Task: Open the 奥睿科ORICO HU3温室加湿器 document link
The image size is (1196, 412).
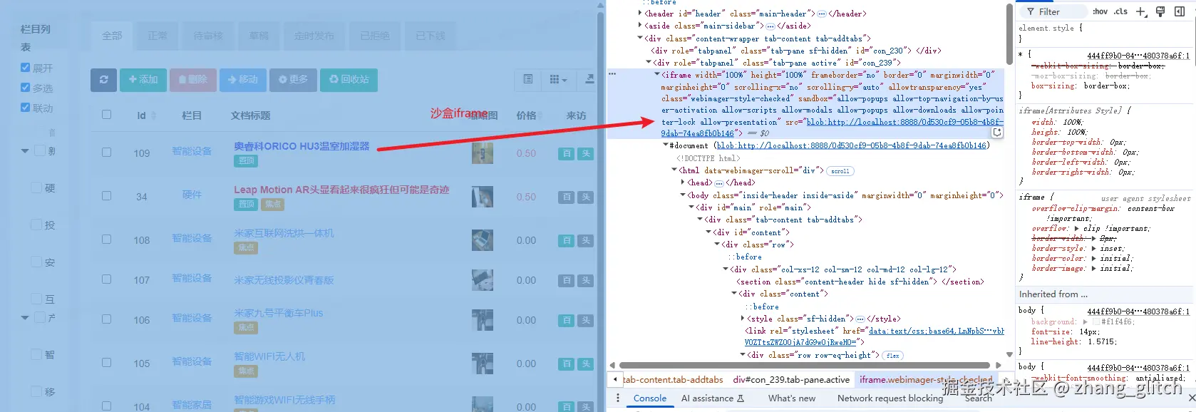Action: pyautogui.click(x=301, y=146)
